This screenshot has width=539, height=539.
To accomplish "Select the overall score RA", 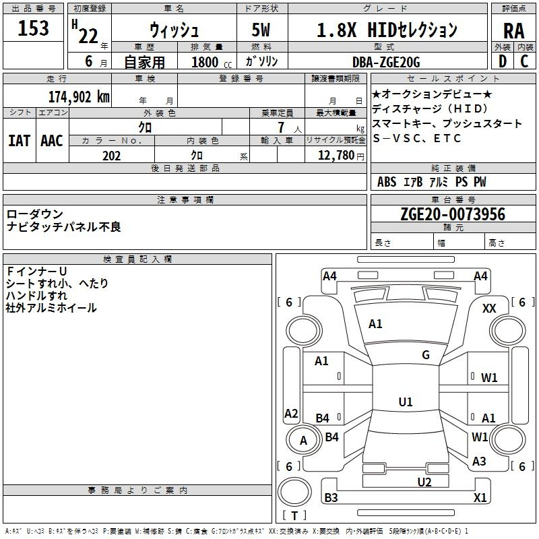I will pyautogui.click(x=513, y=31).
